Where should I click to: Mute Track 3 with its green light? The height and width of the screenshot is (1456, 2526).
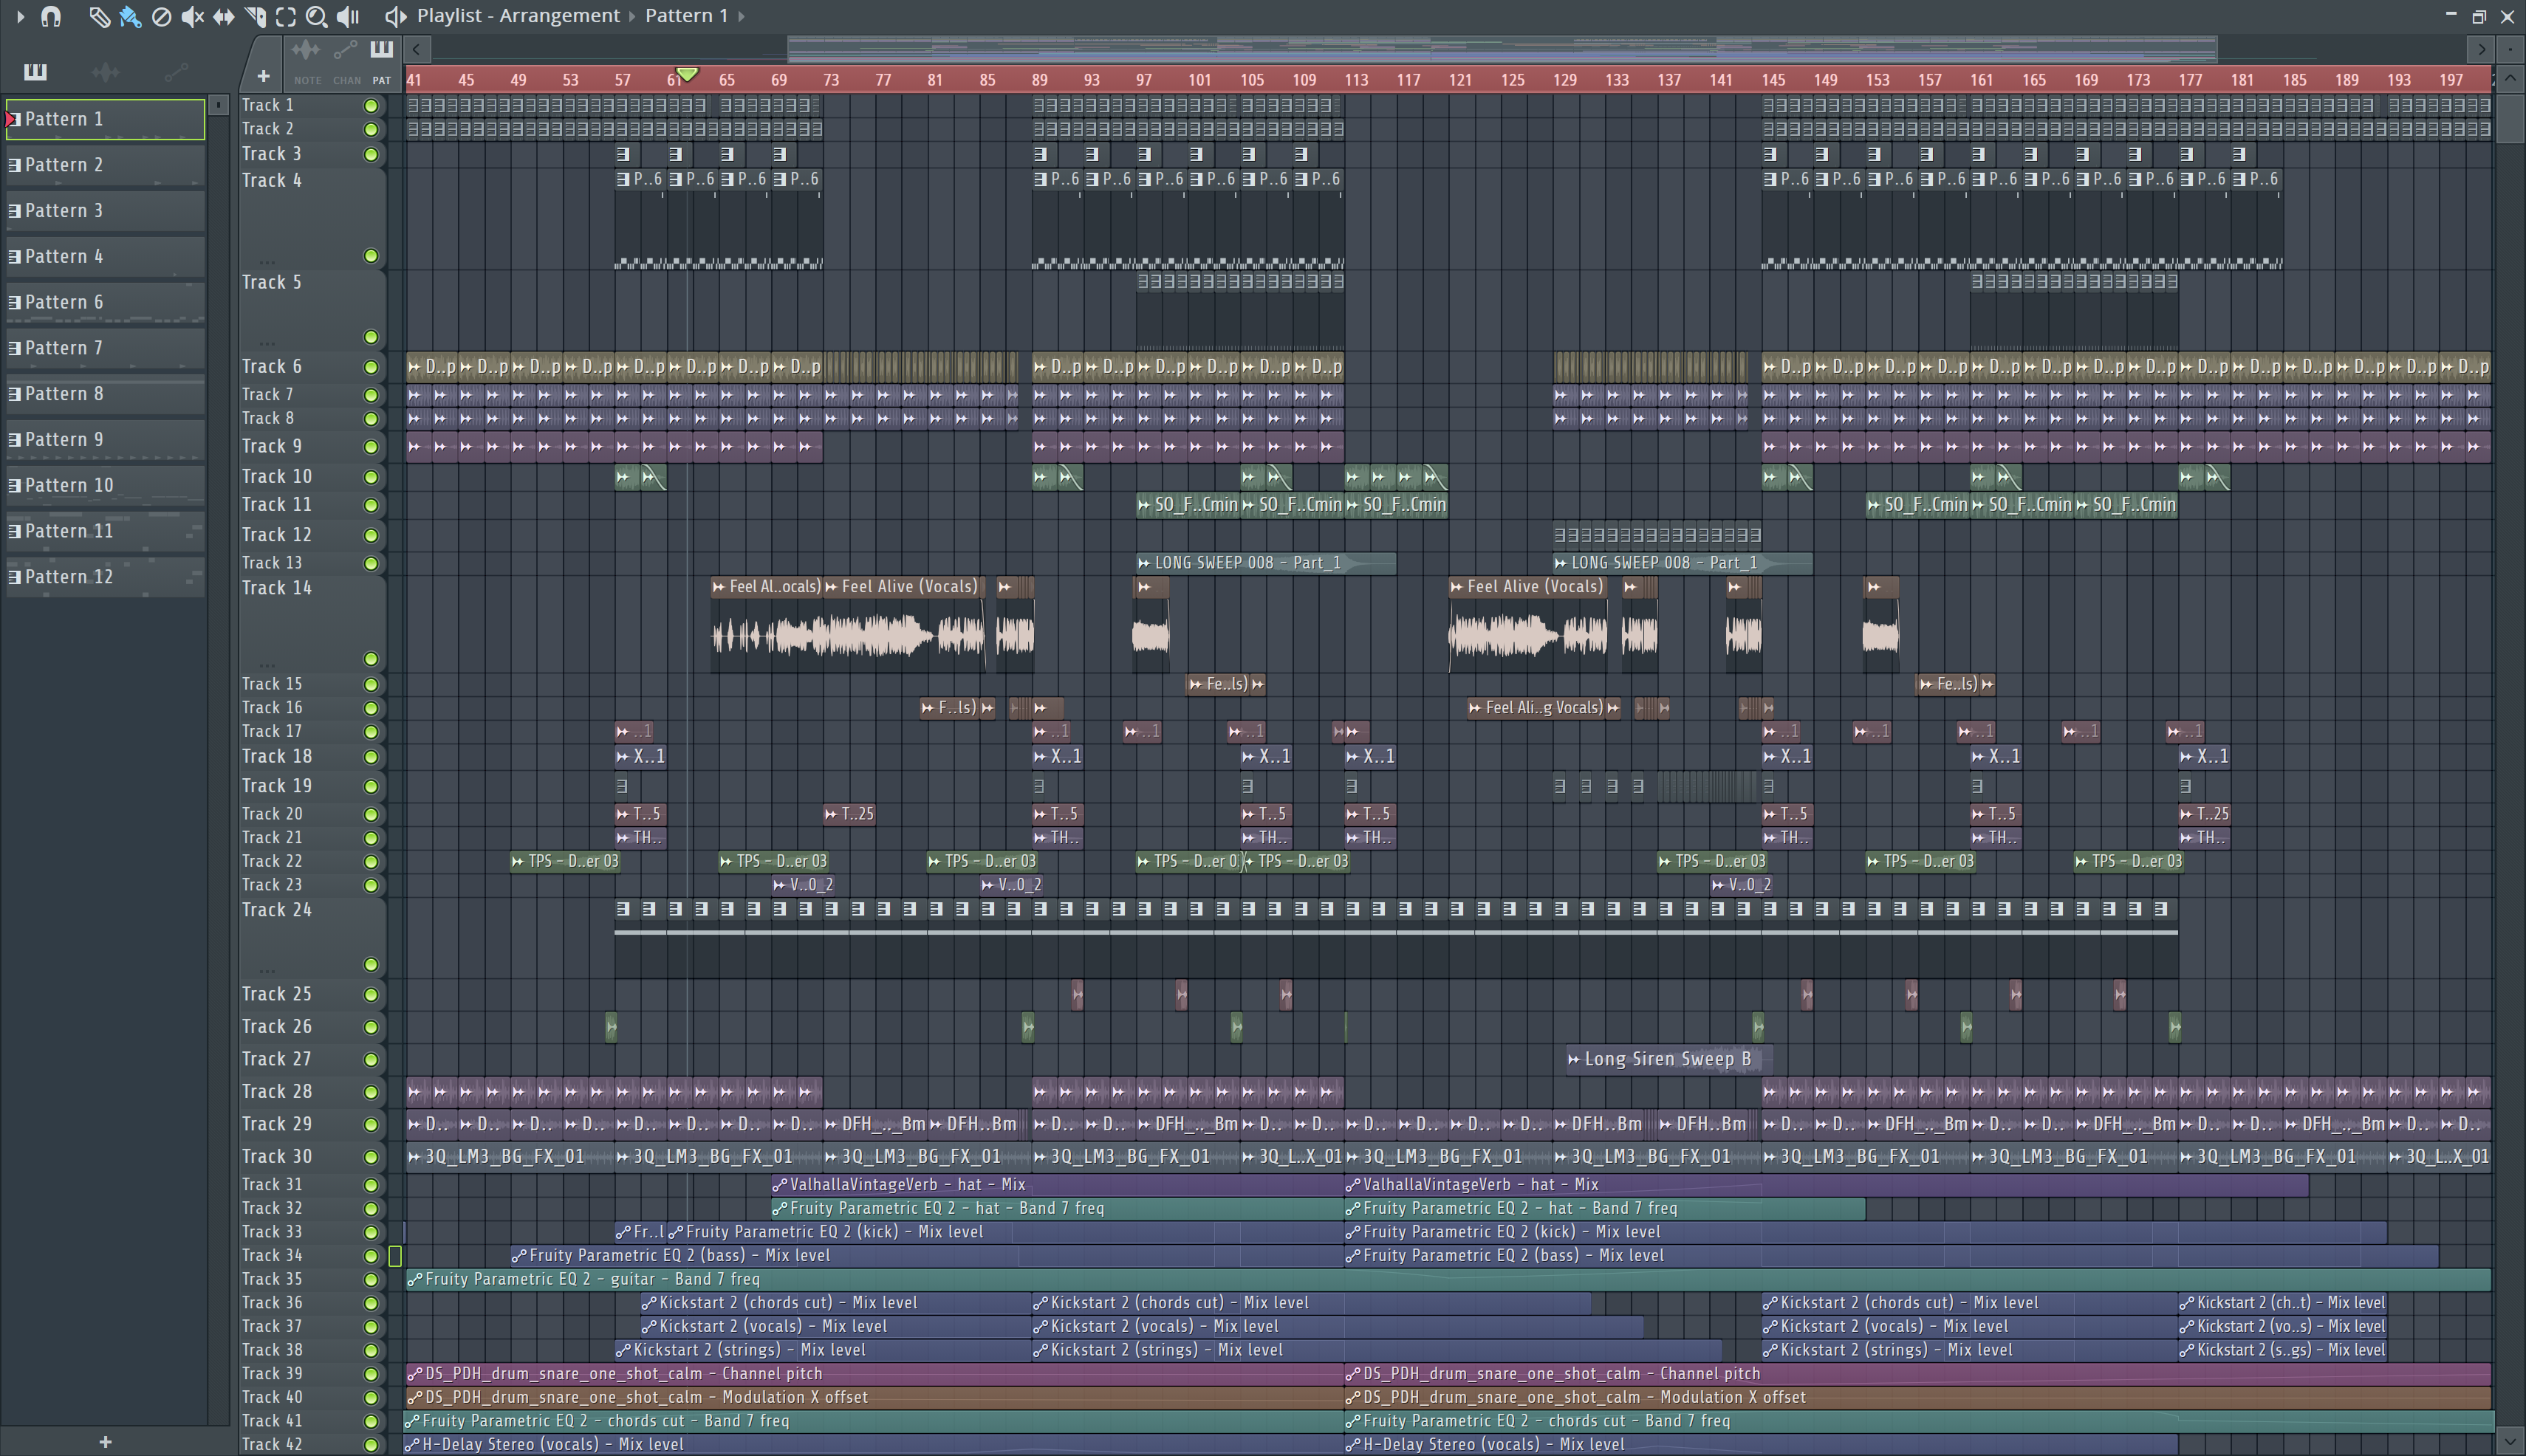pyautogui.click(x=372, y=154)
